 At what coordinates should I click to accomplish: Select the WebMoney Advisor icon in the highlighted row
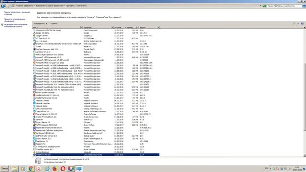click(34, 155)
